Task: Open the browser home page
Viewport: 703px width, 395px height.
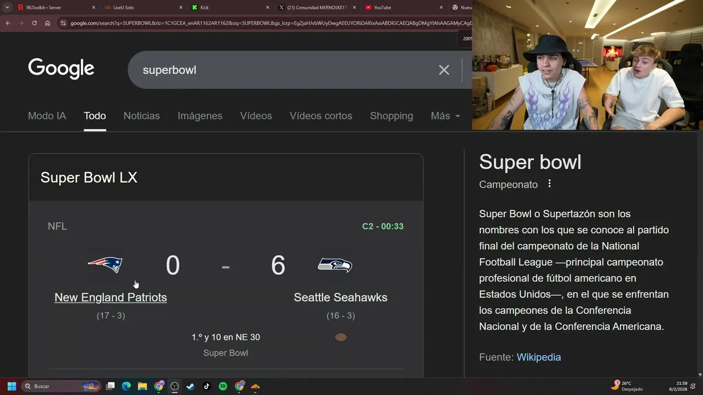Action: (47, 23)
